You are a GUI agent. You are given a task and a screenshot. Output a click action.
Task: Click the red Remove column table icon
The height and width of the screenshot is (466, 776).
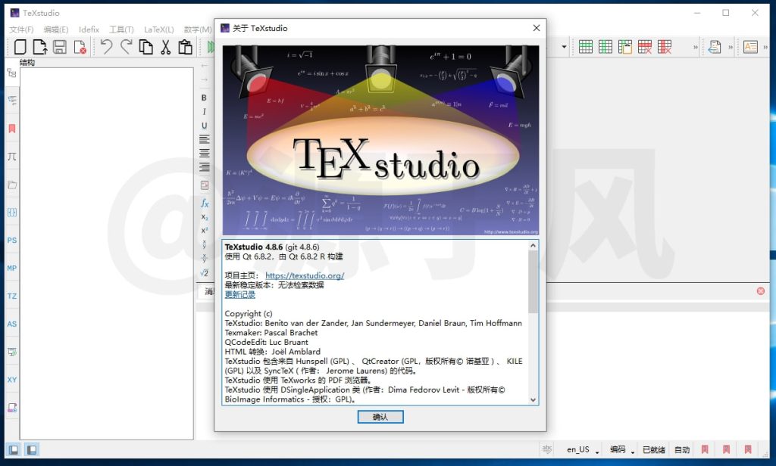tap(665, 47)
